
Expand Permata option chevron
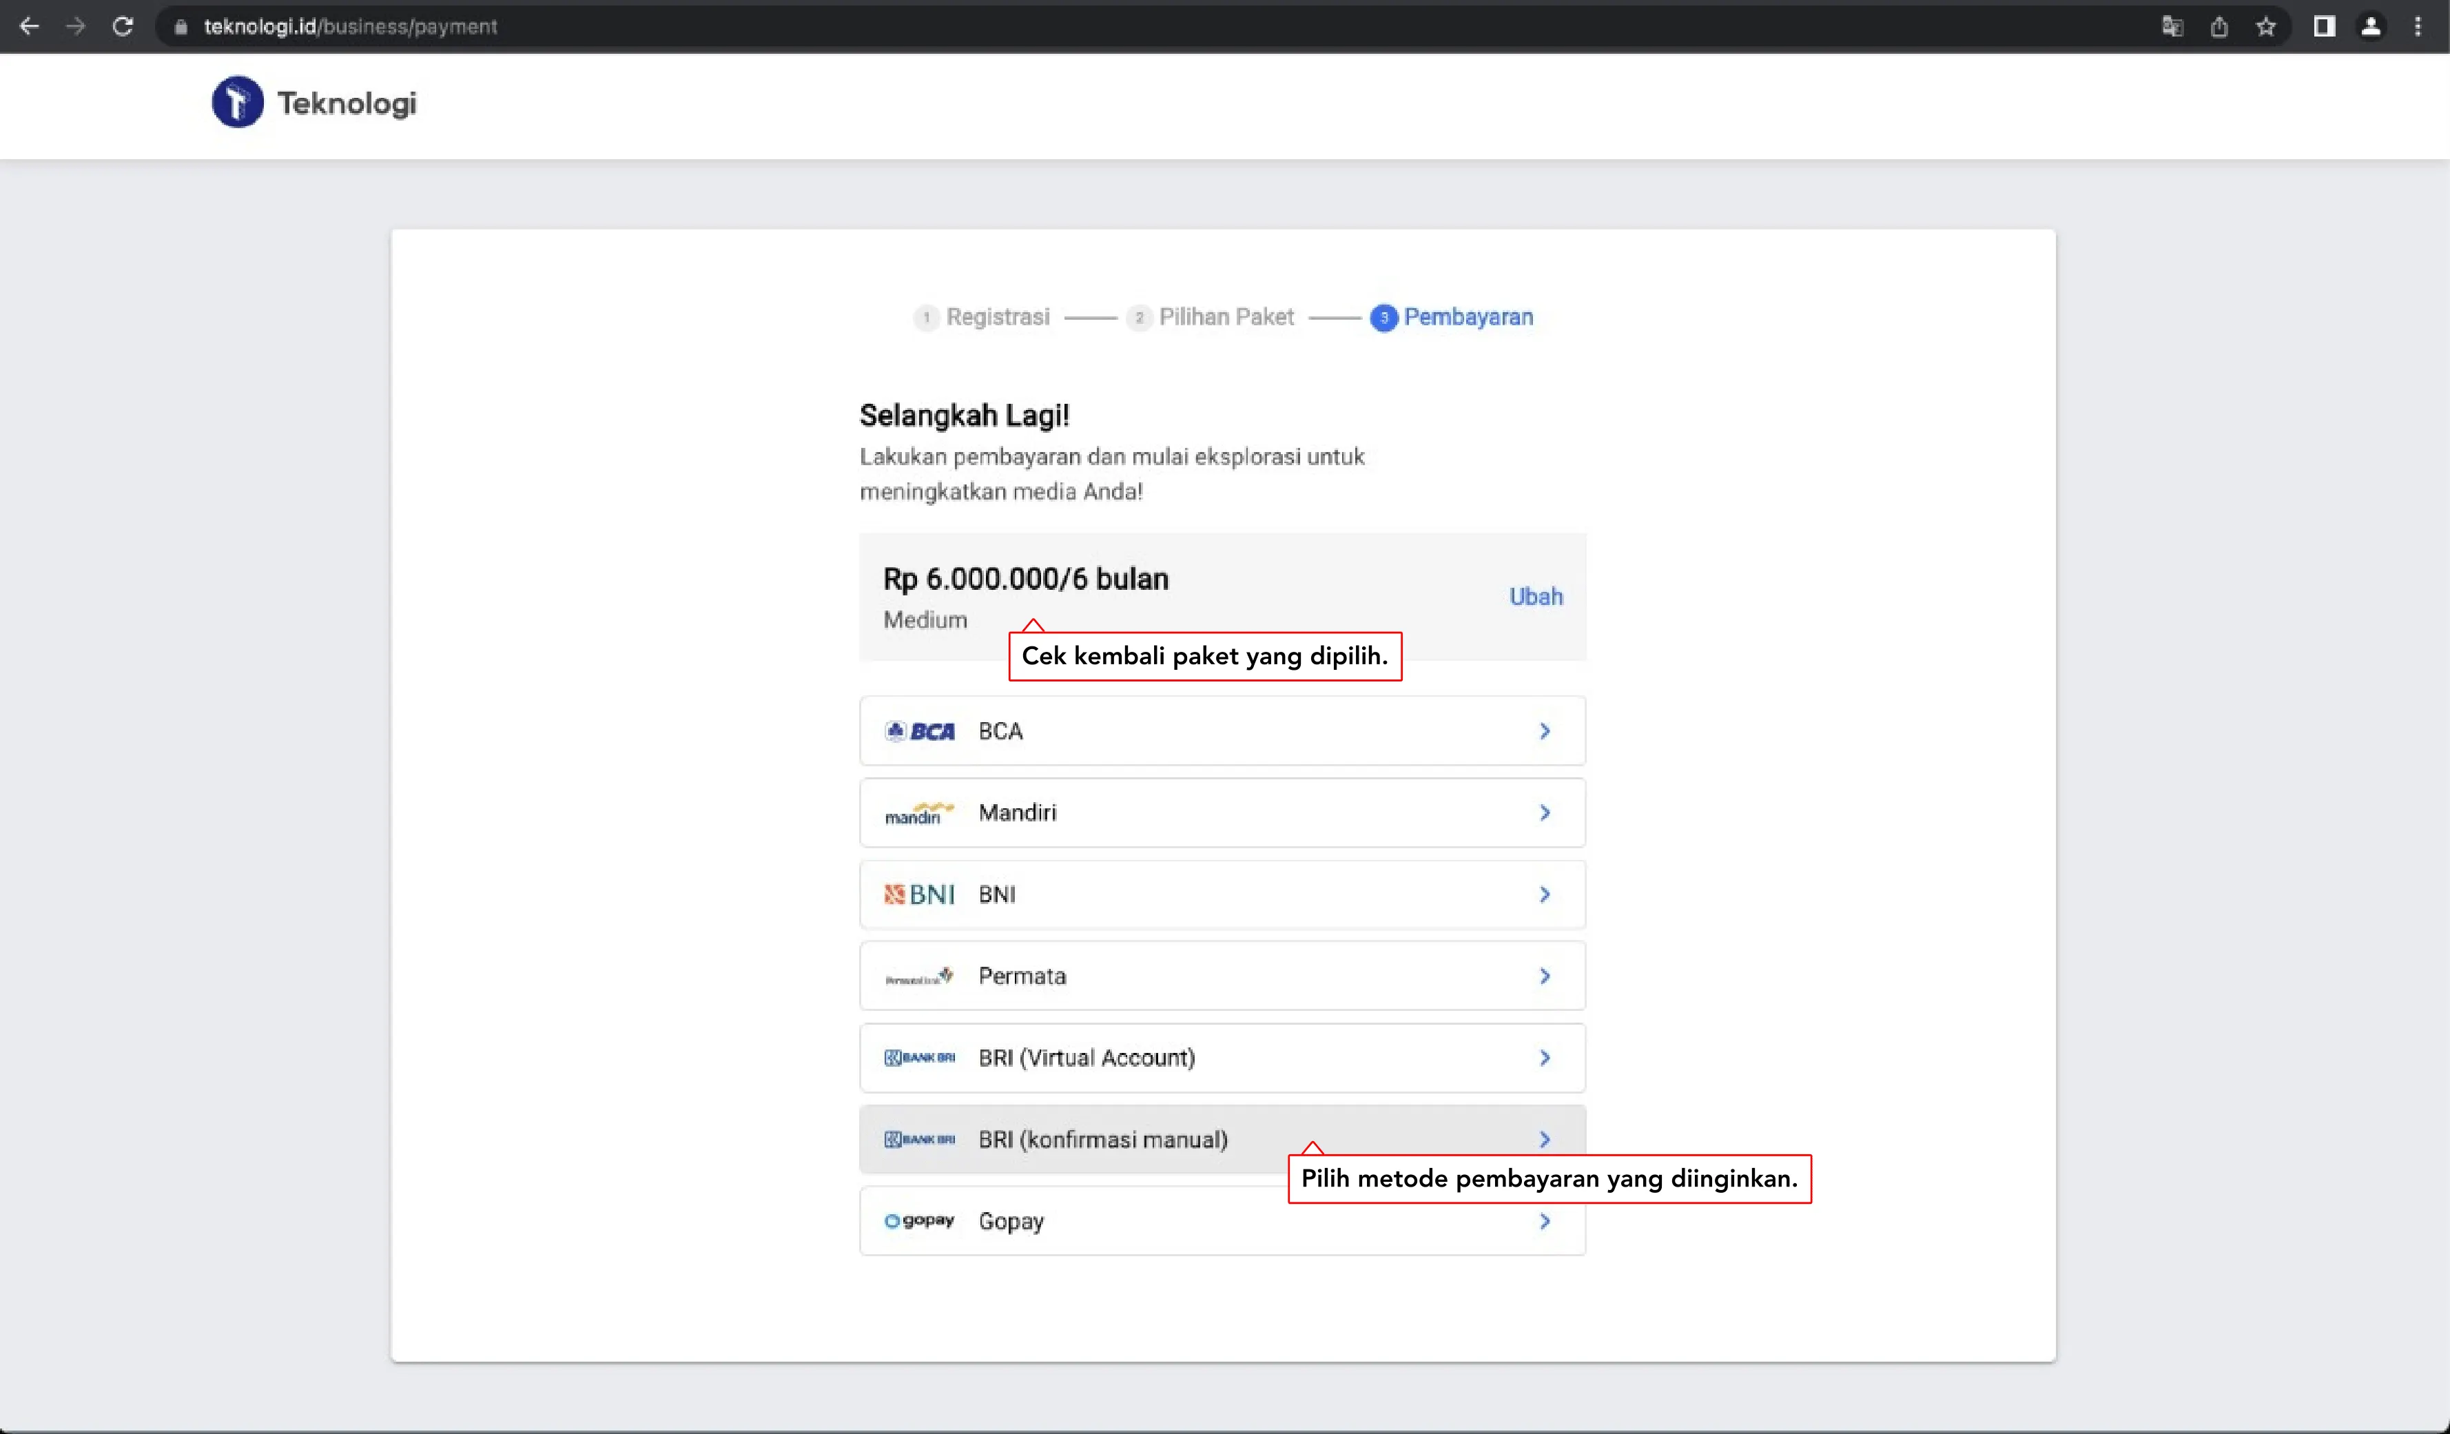click(1544, 976)
